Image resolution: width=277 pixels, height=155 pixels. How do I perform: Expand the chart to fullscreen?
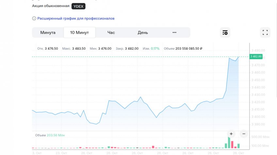(265, 32)
